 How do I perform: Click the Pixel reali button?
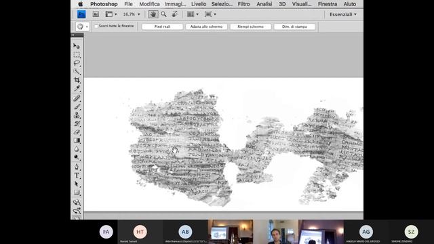pyautogui.click(x=162, y=26)
